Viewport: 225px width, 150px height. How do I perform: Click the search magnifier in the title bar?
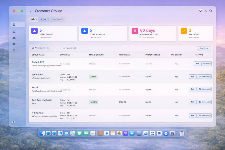pos(211,11)
